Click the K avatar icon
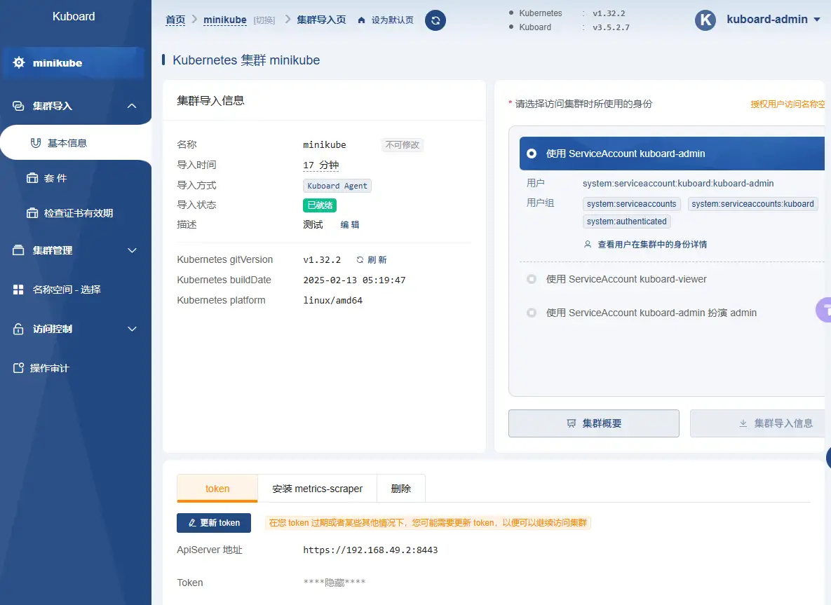Viewport: 831px width, 605px height. tap(705, 20)
